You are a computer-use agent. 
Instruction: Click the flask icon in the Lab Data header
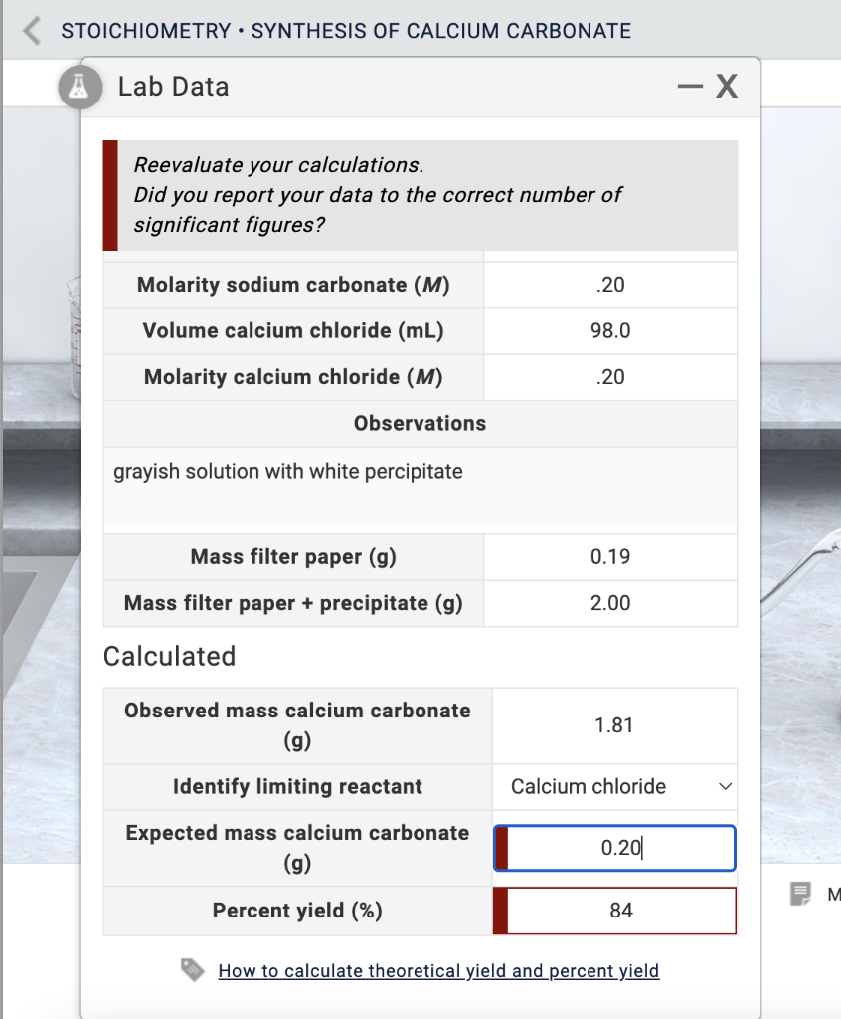(81, 87)
